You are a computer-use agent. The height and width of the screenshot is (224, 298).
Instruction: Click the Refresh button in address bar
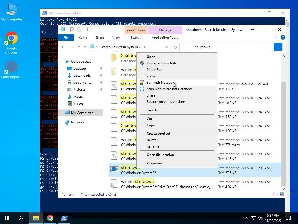(x=175, y=47)
